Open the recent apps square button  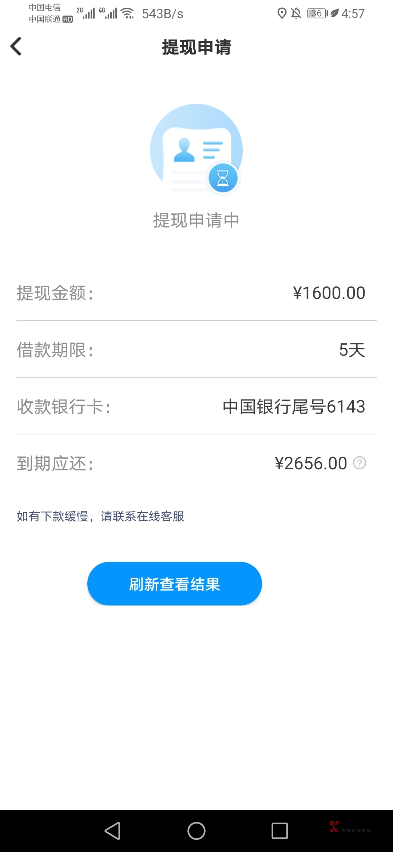pos(279,831)
